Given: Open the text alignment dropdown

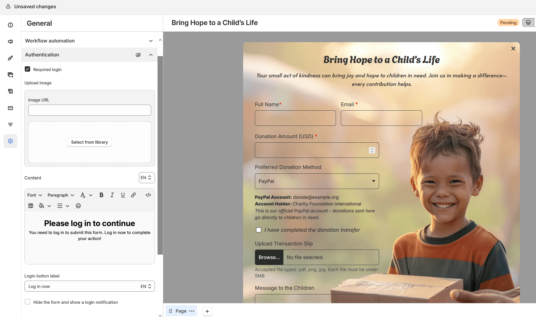Looking at the screenshot, I should pyautogui.click(x=63, y=206).
